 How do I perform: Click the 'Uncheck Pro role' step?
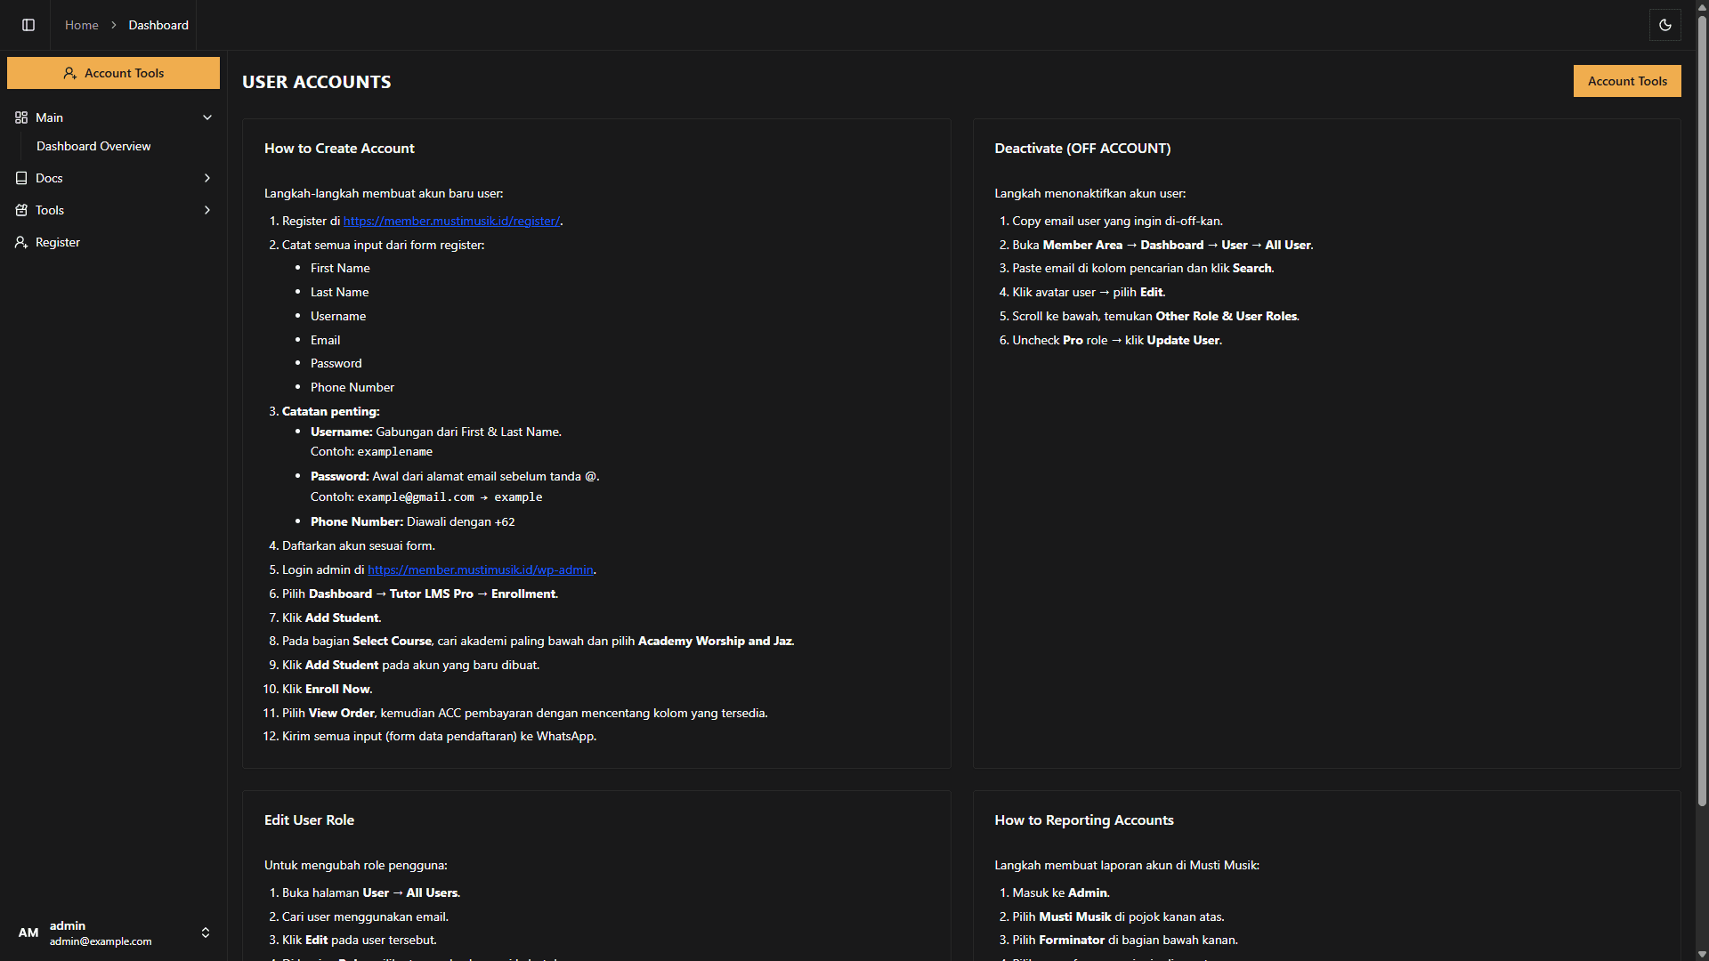(1117, 340)
